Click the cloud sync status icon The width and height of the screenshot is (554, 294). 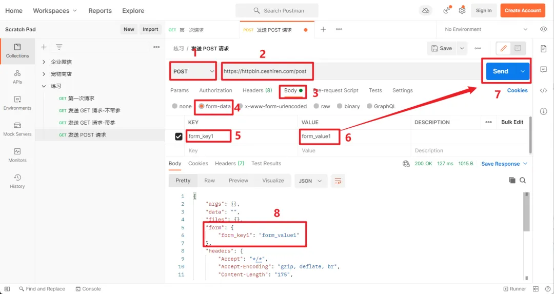coord(426,11)
